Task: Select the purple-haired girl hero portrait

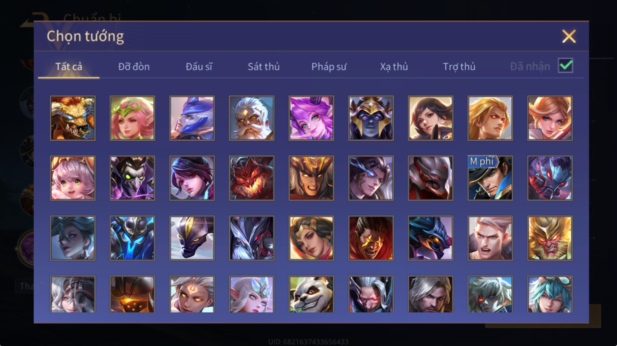Action: tap(311, 118)
